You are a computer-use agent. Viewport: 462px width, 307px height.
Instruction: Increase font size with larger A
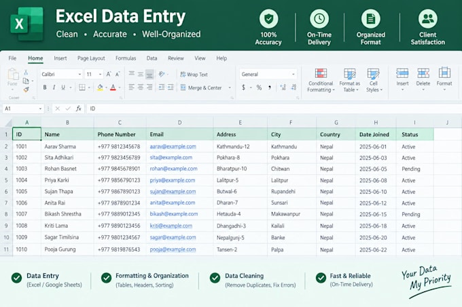pyautogui.click(x=109, y=74)
